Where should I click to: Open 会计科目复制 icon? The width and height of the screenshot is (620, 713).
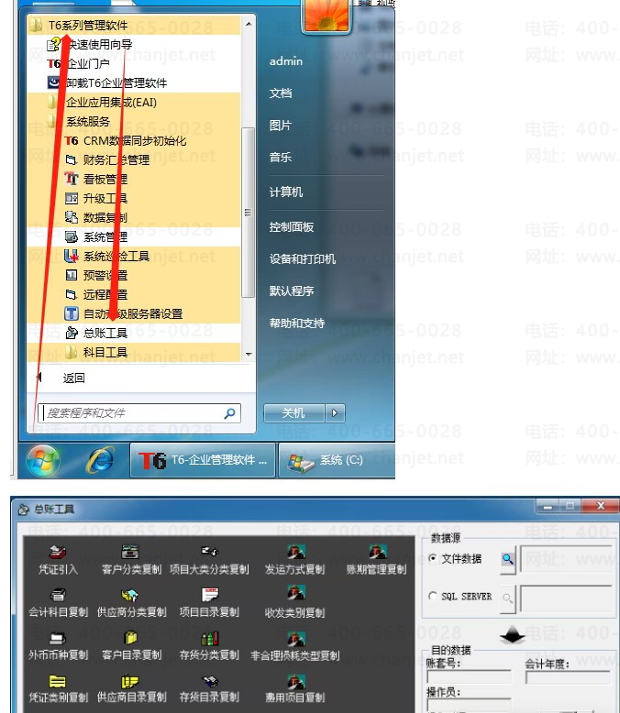(58, 602)
